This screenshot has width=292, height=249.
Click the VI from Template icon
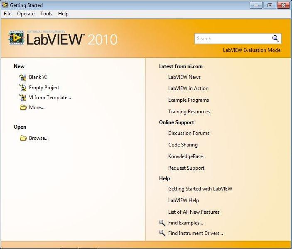point(23,98)
